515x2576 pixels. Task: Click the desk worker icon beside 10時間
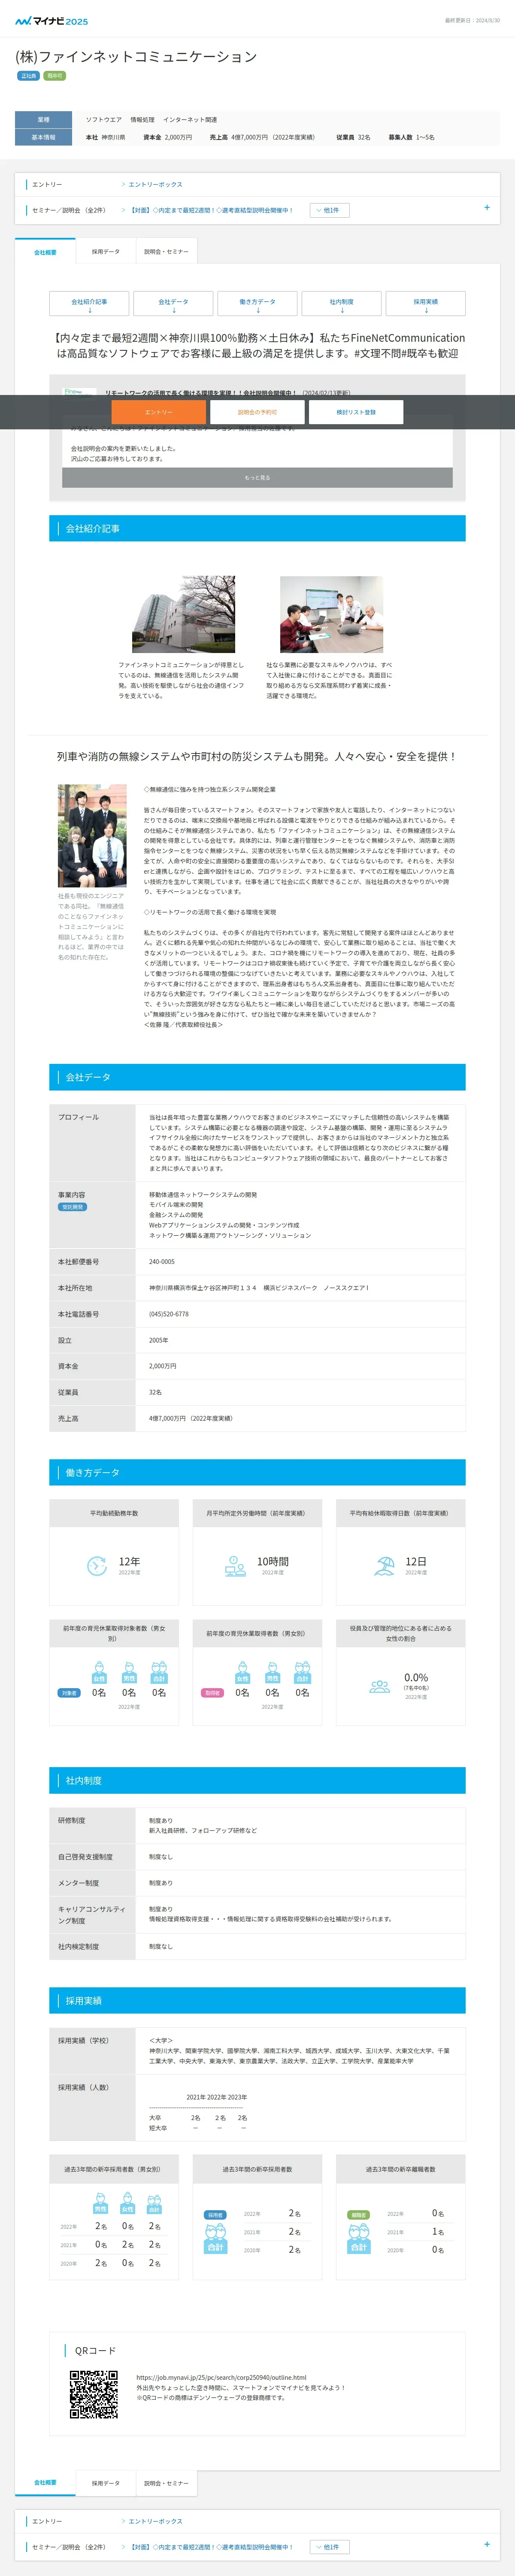pos(235,1566)
